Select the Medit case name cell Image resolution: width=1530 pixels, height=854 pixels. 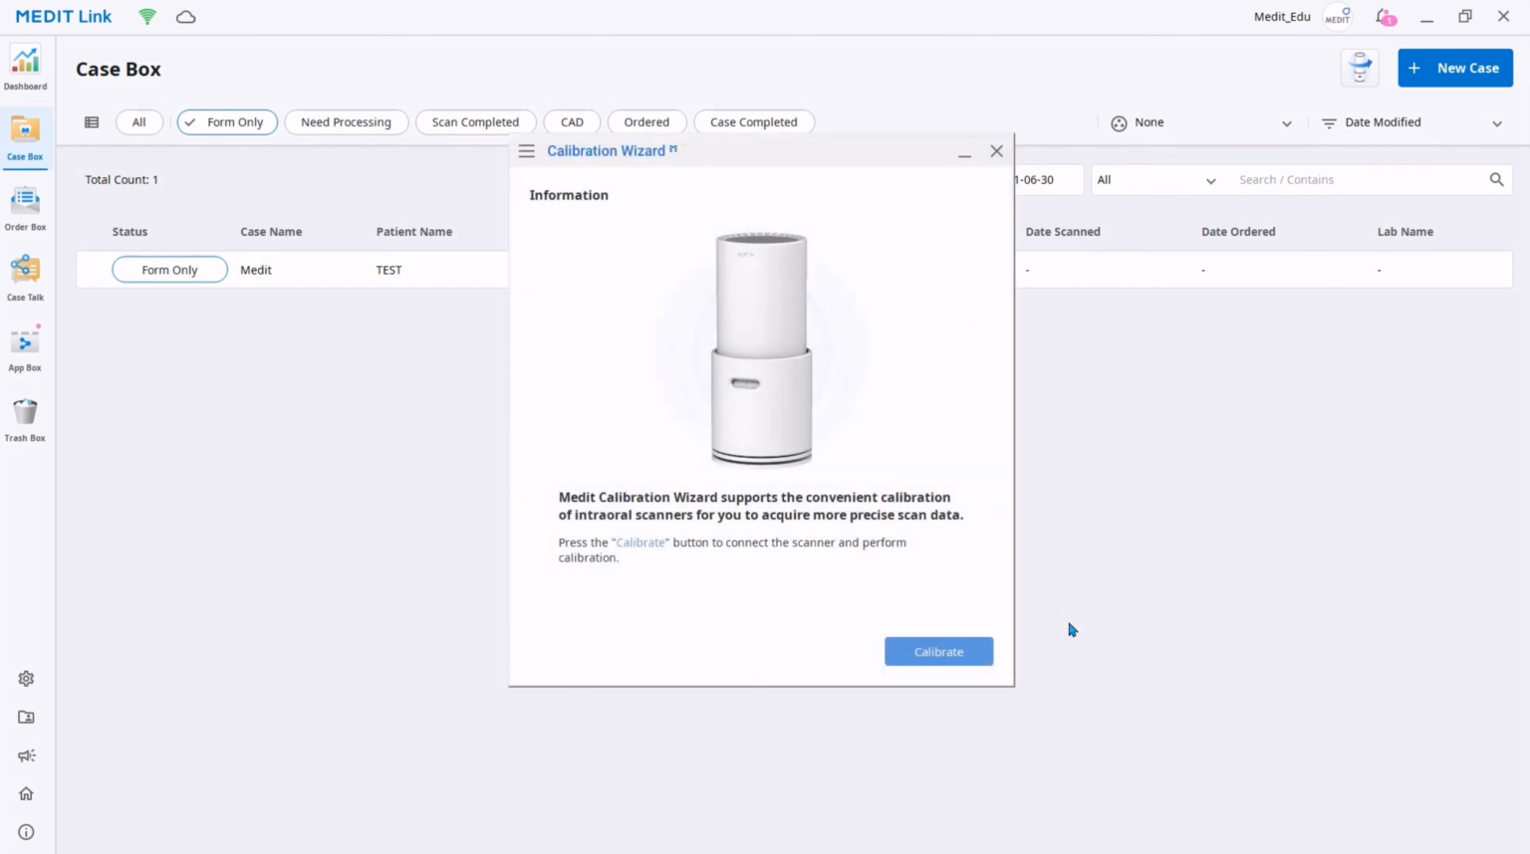tap(256, 270)
